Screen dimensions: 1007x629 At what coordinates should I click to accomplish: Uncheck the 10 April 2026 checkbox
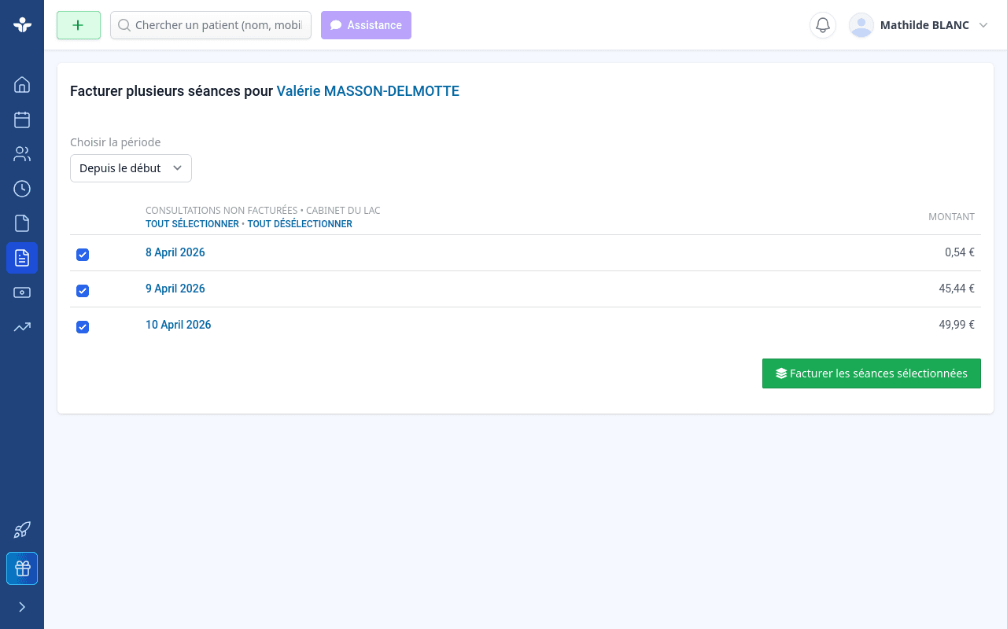(x=83, y=327)
